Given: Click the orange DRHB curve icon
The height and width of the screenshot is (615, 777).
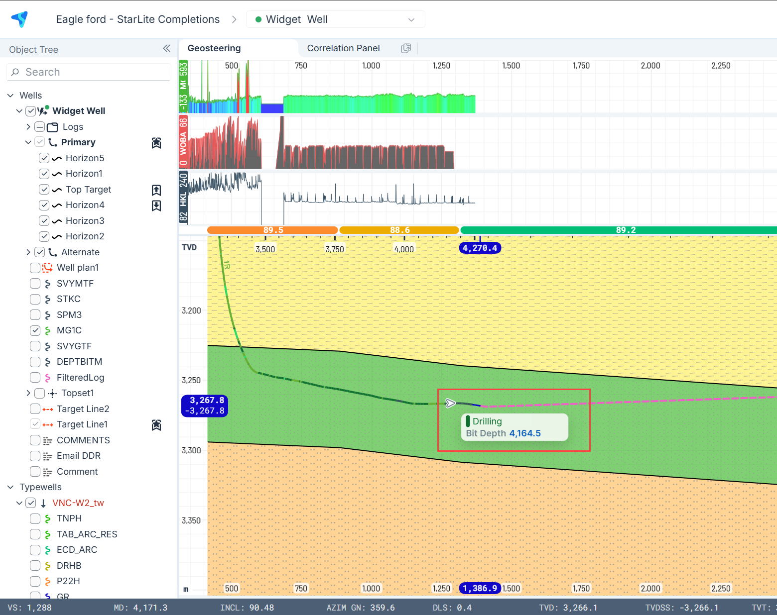Looking at the screenshot, I should 47,566.
